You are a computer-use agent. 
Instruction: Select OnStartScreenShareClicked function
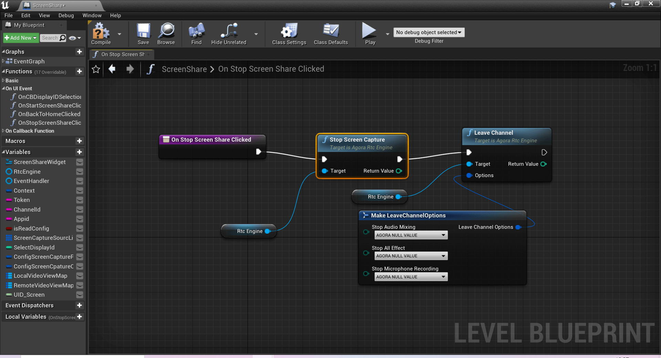point(50,105)
